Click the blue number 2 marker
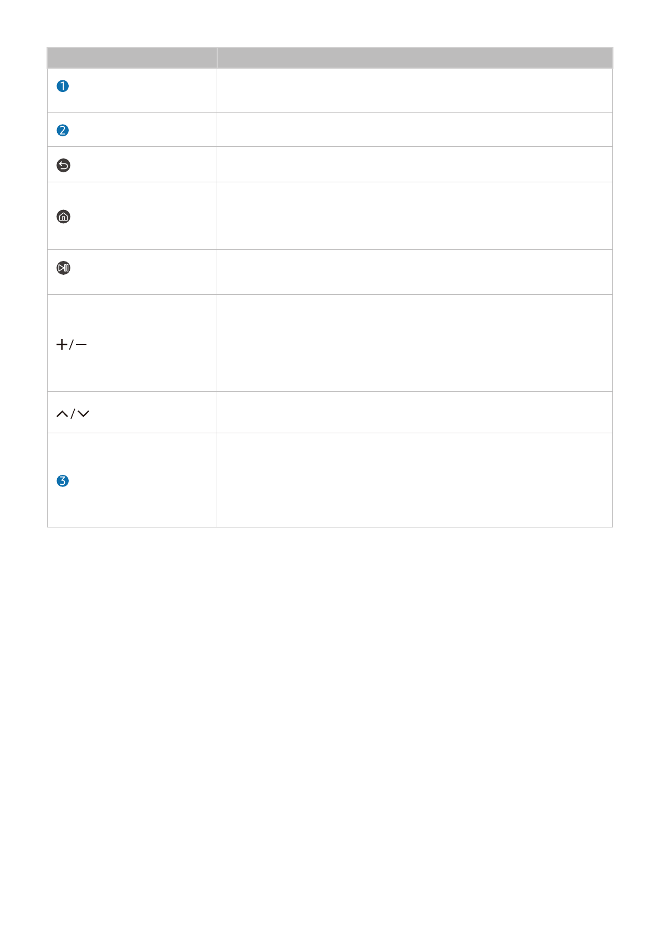The width and height of the screenshot is (660, 933). tap(63, 130)
